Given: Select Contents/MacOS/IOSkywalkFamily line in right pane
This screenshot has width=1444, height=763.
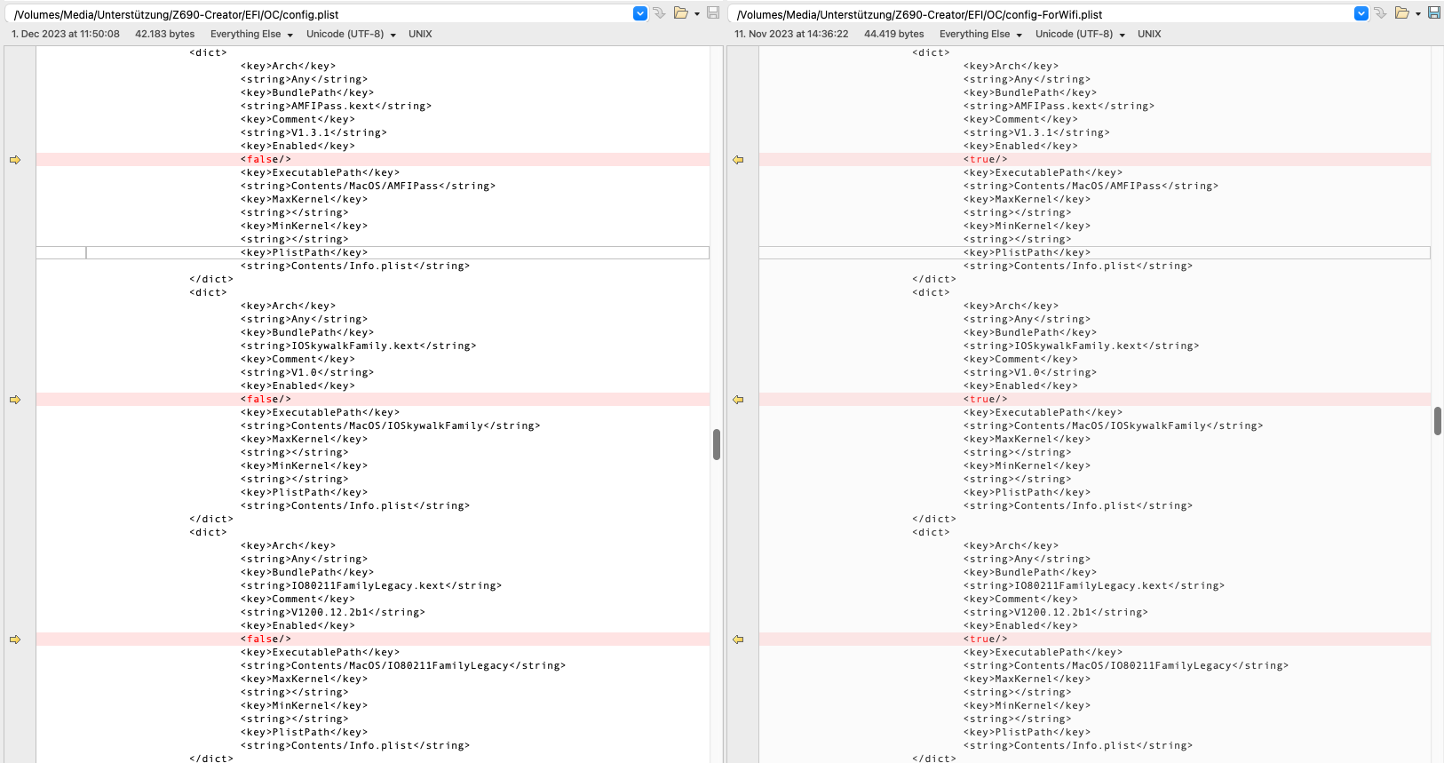Looking at the screenshot, I should [1113, 426].
